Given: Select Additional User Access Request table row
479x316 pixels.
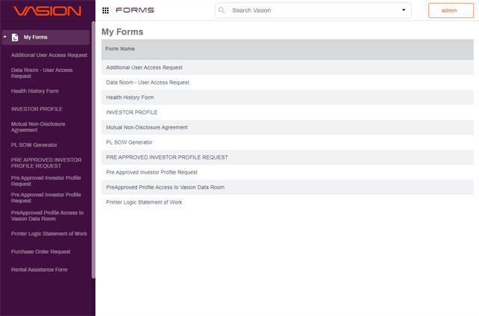Looking at the screenshot, I should pyautogui.click(x=287, y=67).
